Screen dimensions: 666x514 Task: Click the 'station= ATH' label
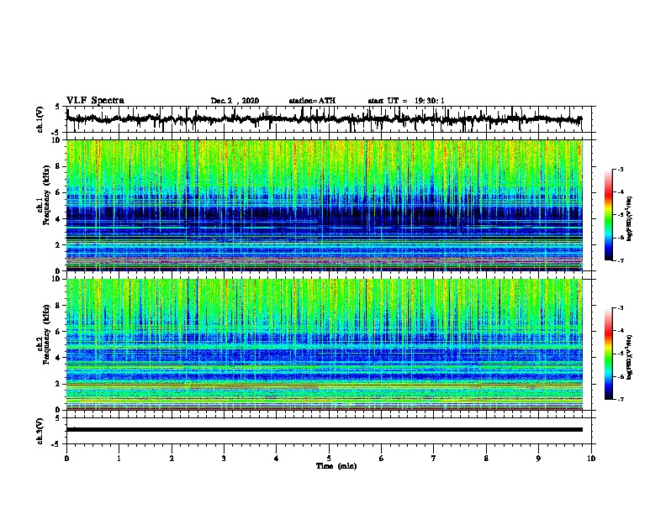312,101
